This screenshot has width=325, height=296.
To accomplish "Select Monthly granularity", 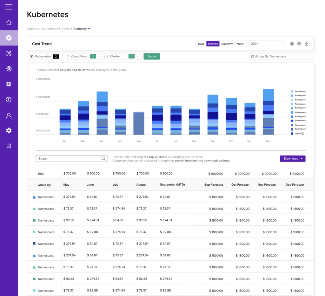I will coord(213,44).
